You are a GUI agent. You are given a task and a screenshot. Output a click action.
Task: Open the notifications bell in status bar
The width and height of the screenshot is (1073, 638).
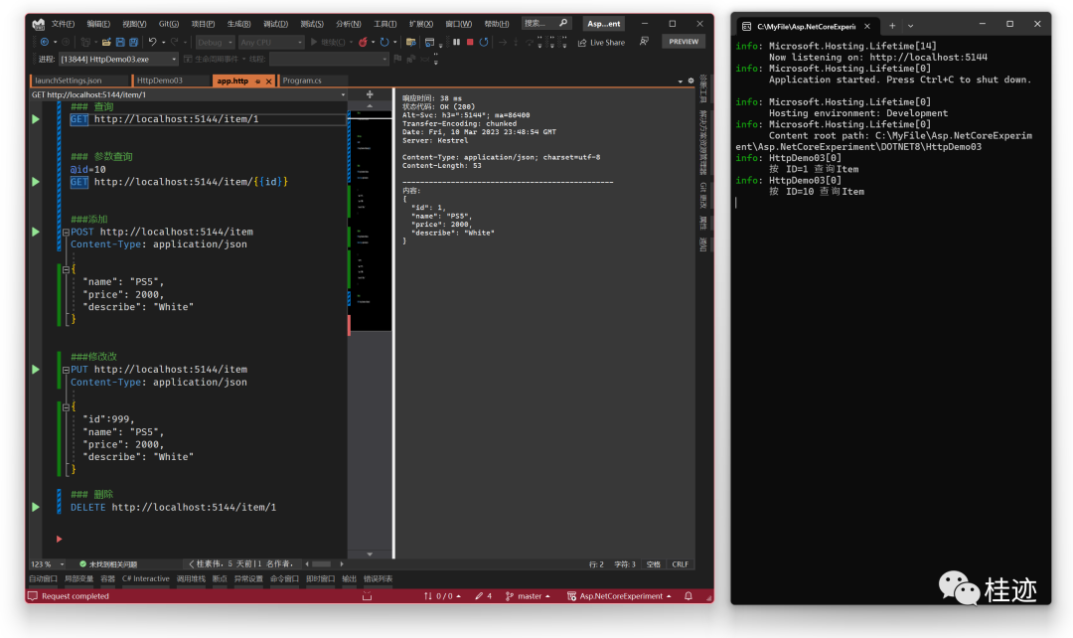[x=689, y=596]
